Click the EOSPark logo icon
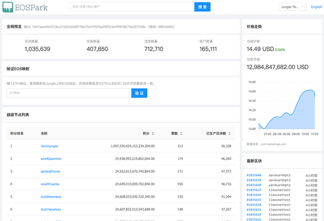Image resolution: width=324 pixels, height=221 pixels. pos(8,7)
